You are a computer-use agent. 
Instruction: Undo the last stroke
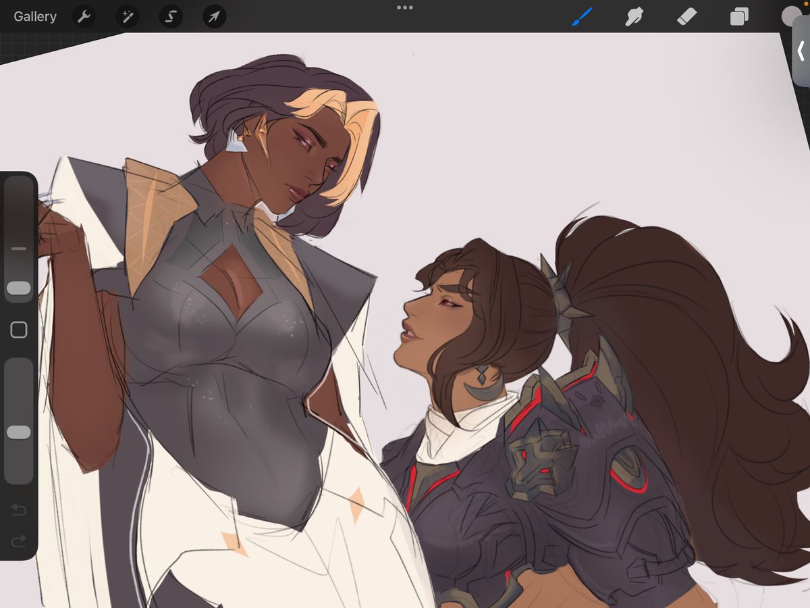click(x=19, y=509)
